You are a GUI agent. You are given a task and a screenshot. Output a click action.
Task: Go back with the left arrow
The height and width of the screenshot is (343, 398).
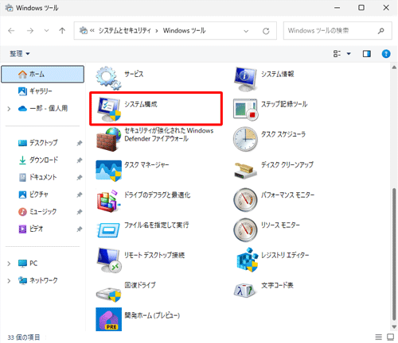point(11,31)
